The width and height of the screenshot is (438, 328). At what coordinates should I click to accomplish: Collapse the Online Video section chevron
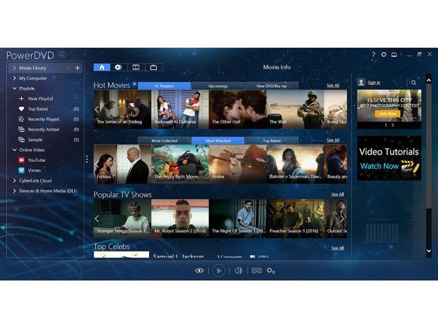click(x=14, y=150)
